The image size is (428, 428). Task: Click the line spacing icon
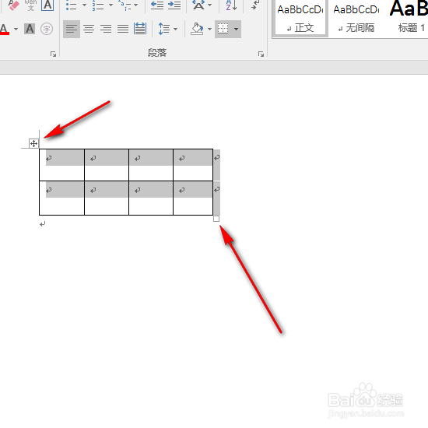(164, 29)
